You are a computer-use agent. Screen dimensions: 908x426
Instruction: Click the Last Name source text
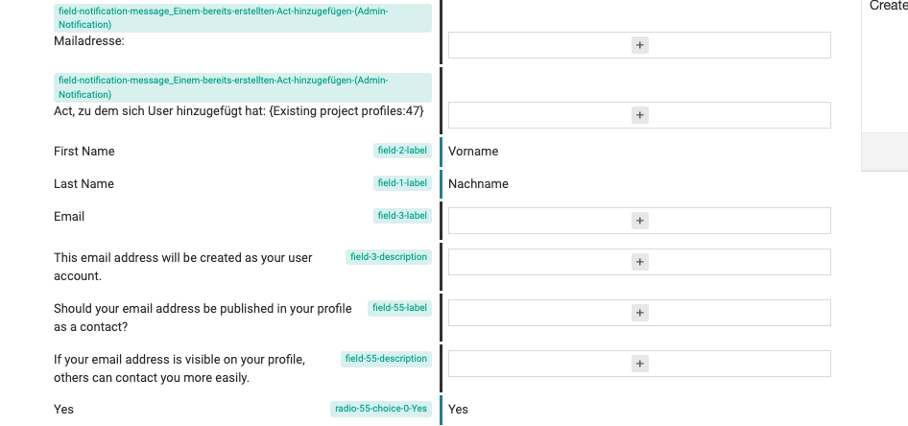tap(84, 184)
